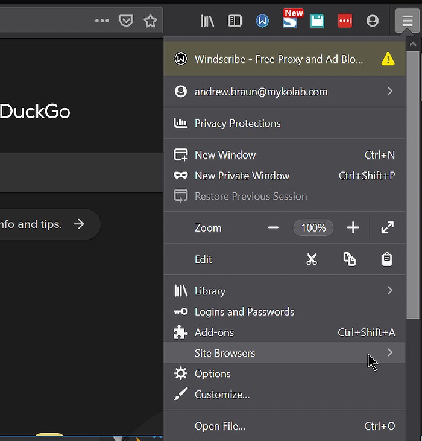Show sidebars toolbar icon

pos(235,21)
